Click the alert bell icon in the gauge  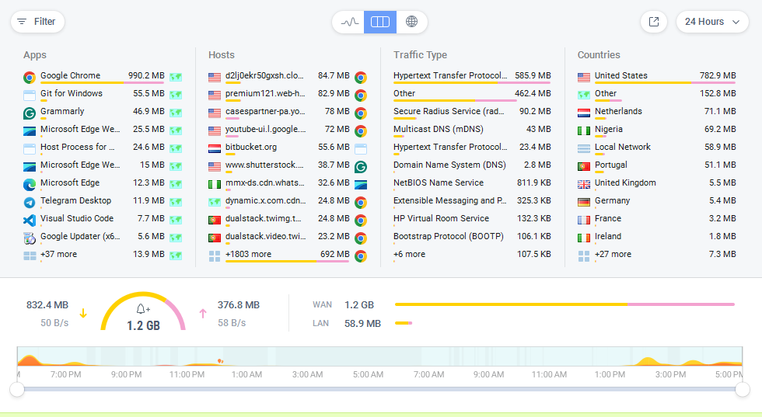[143, 309]
